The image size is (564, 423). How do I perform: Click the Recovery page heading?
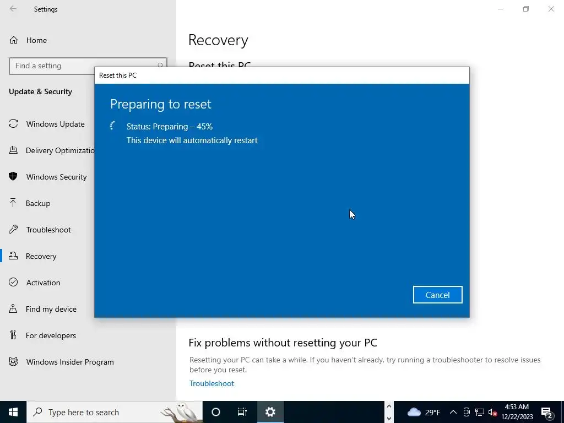[218, 40]
